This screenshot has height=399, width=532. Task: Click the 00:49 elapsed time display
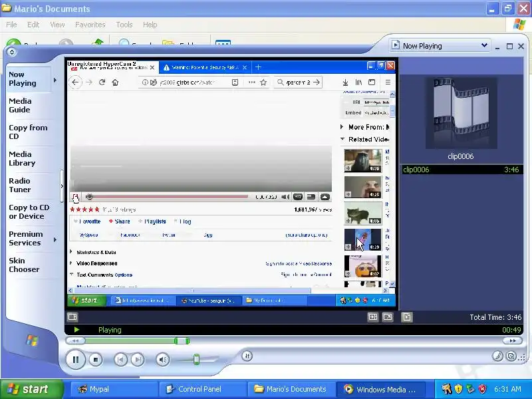tap(511, 330)
